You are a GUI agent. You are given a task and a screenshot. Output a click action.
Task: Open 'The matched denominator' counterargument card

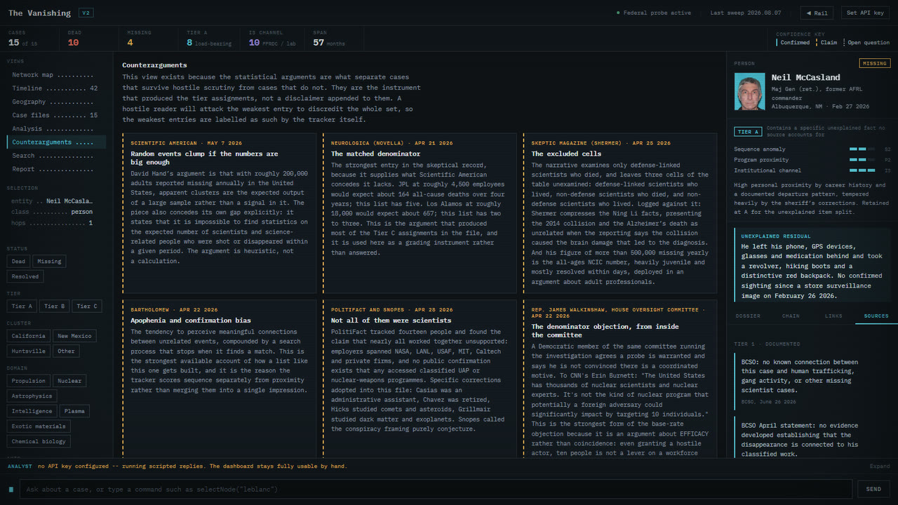[x=419, y=213]
